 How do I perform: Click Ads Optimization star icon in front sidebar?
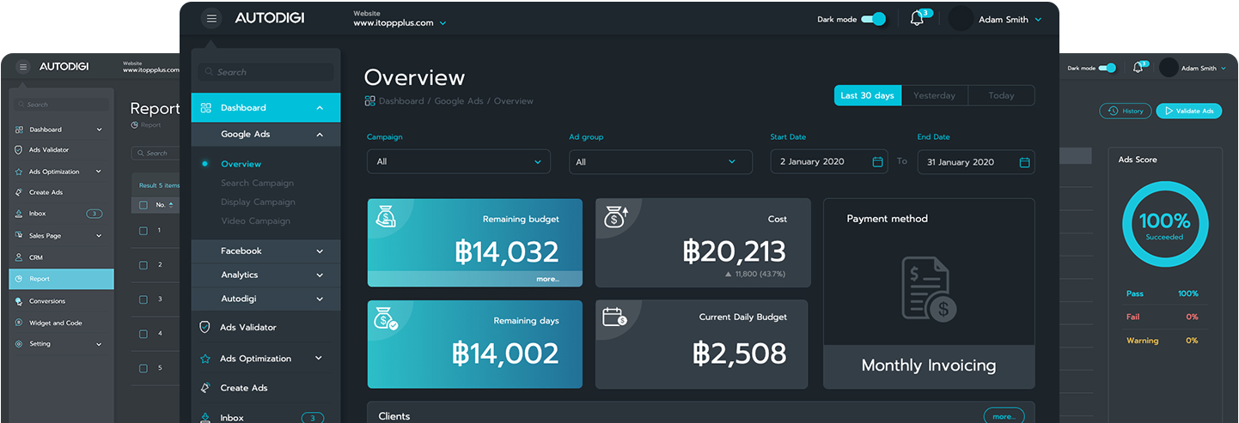pos(204,359)
